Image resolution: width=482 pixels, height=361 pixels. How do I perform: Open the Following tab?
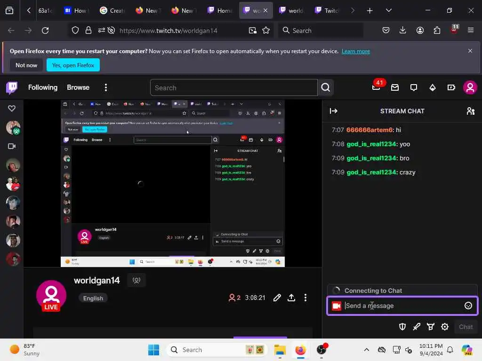[43, 87]
